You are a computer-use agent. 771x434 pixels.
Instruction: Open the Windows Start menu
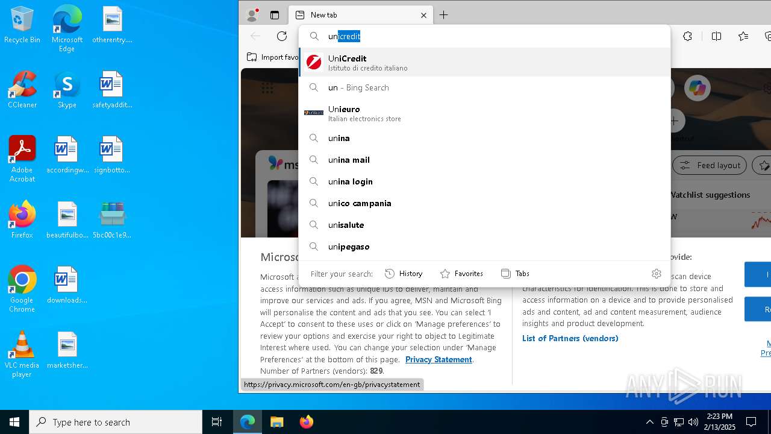click(x=14, y=422)
